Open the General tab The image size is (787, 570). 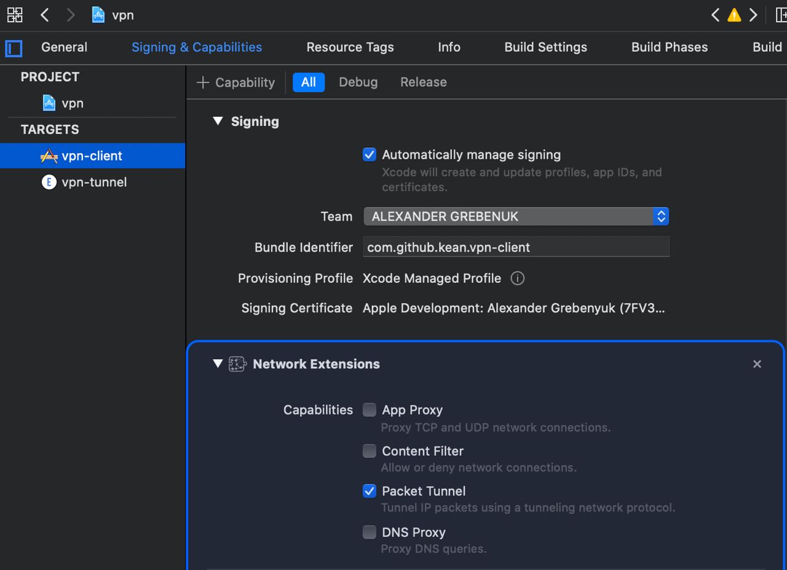pyautogui.click(x=64, y=47)
